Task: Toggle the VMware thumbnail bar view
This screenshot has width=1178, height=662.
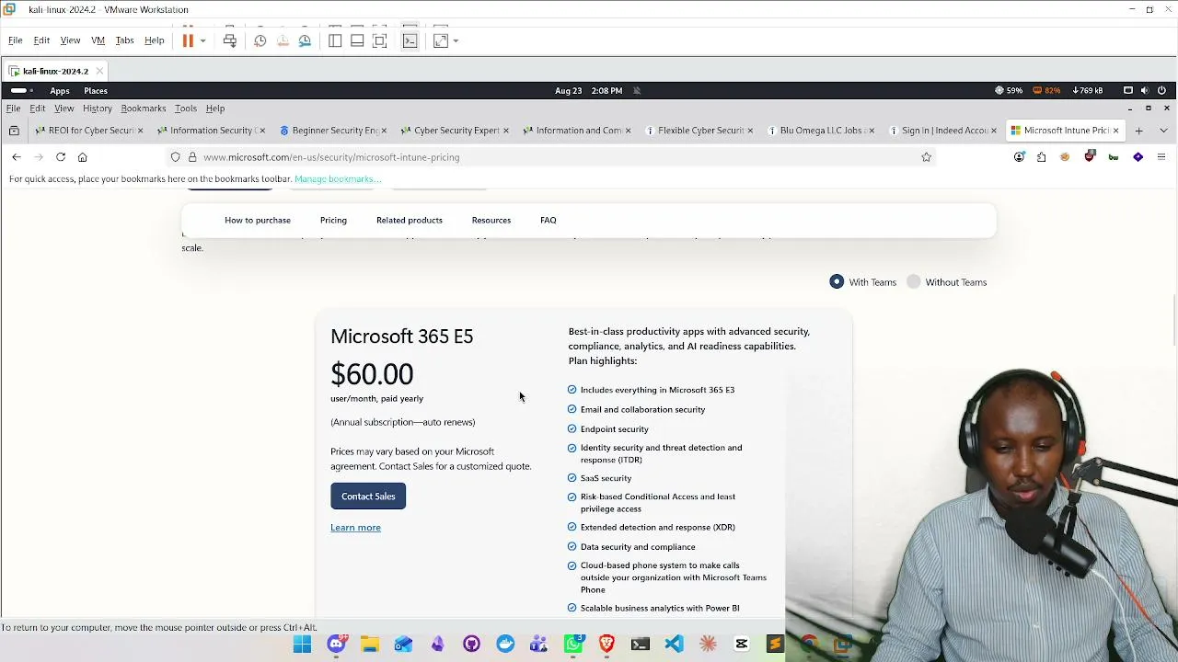Action: pyautogui.click(x=357, y=40)
